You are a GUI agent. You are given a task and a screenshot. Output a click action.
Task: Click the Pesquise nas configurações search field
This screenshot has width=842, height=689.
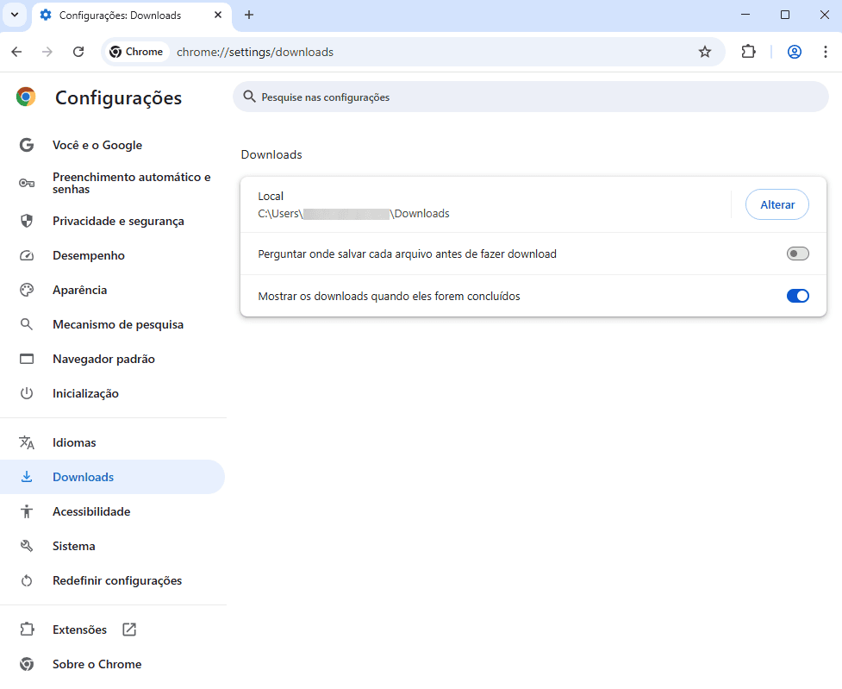pos(530,97)
